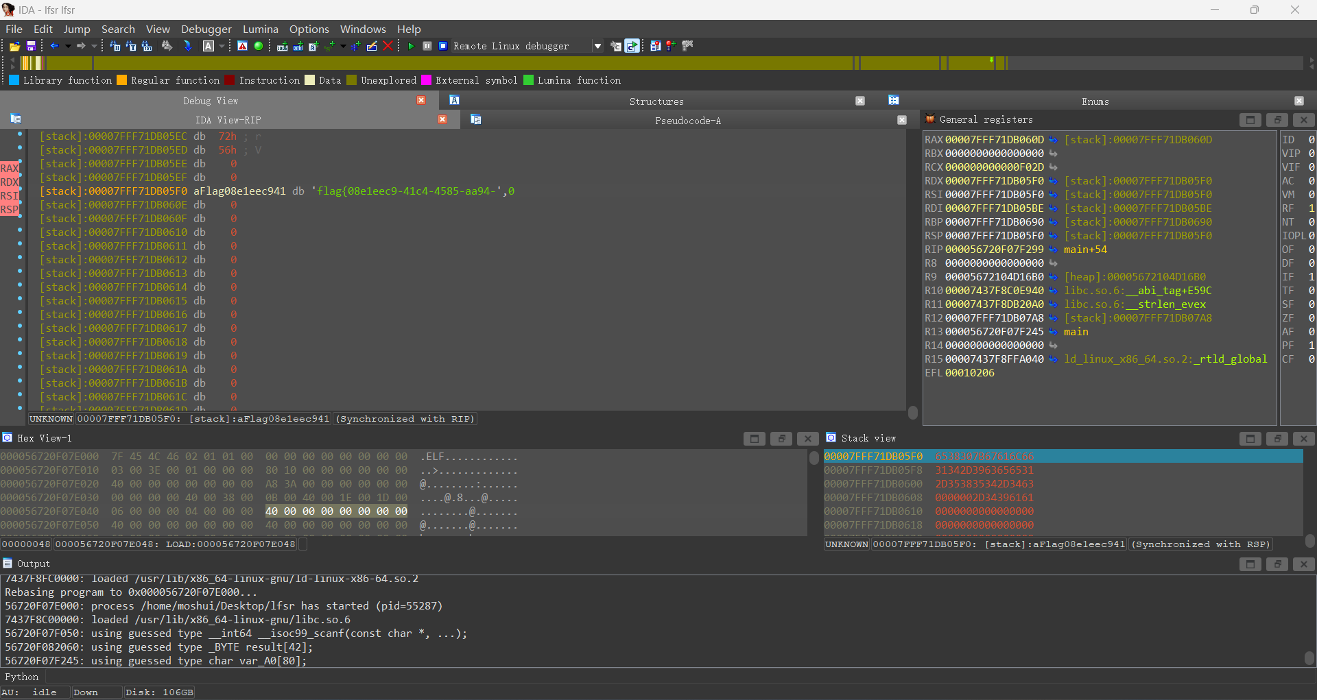Open the Debugger menu

[206, 29]
